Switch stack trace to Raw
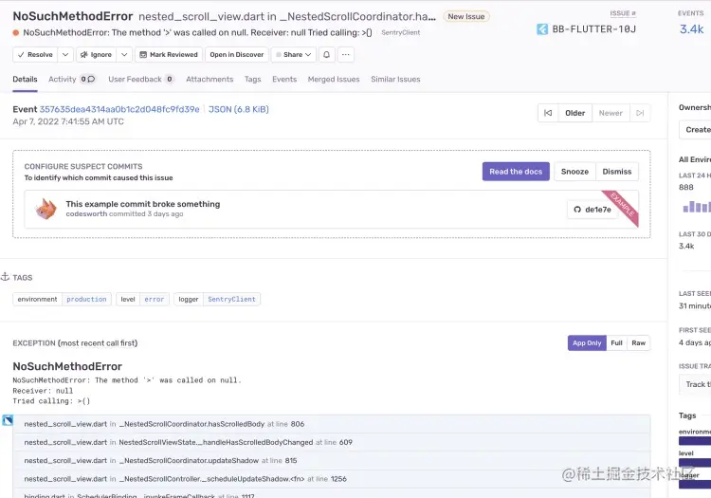 [x=638, y=342]
